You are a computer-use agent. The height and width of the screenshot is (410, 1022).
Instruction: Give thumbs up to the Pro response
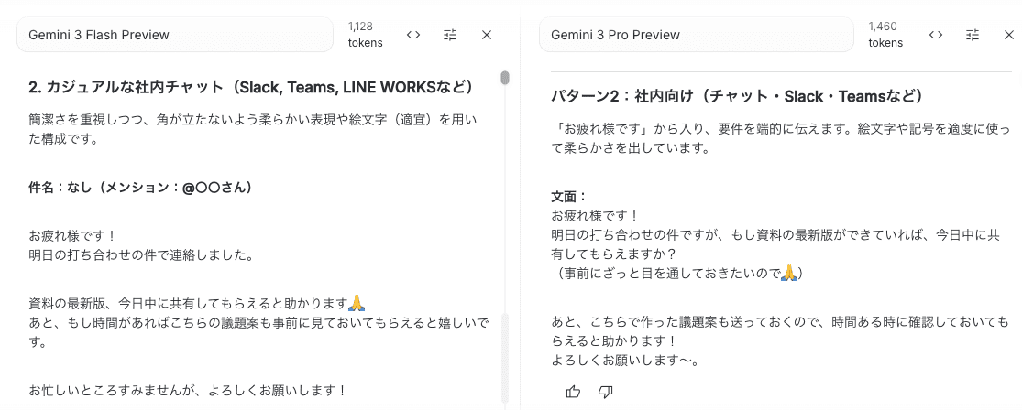click(573, 391)
